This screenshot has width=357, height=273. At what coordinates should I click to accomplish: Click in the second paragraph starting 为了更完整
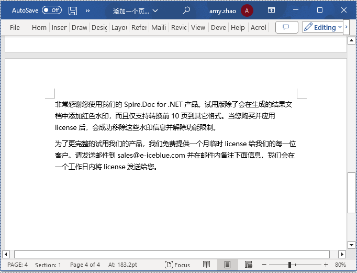(x=175, y=156)
